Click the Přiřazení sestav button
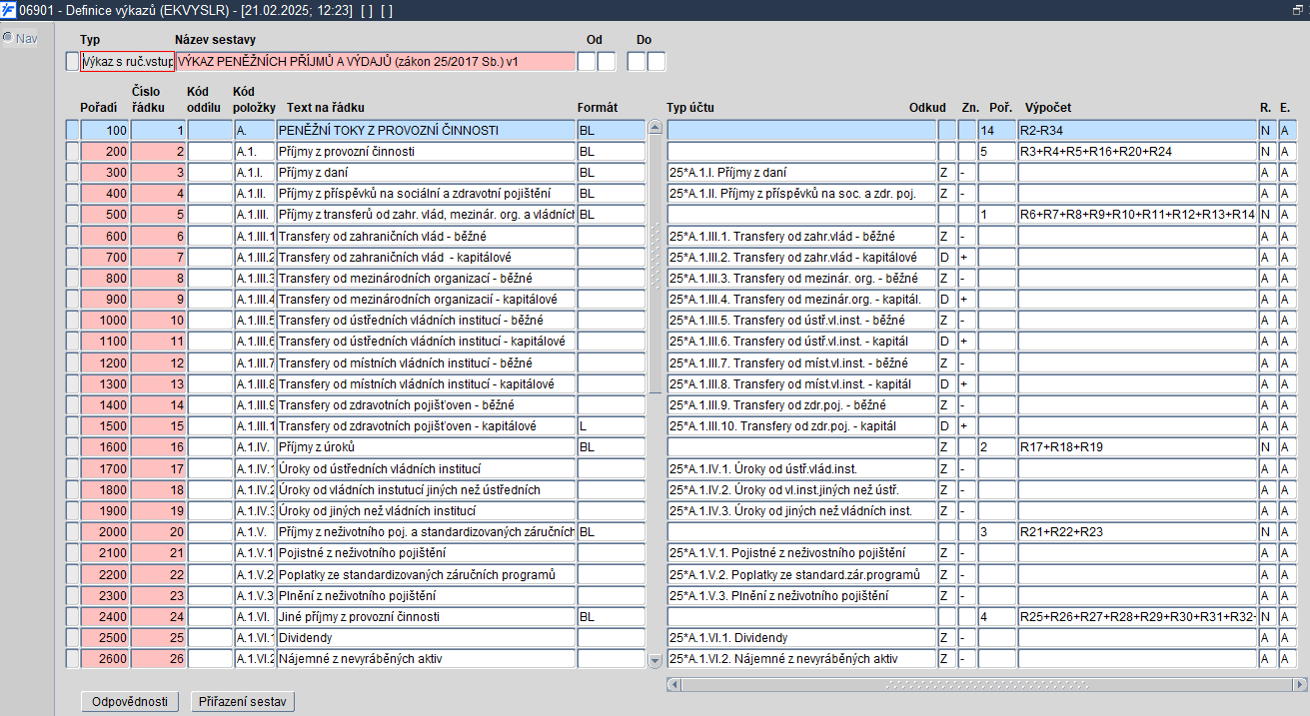The height and width of the screenshot is (716, 1310). (243, 702)
